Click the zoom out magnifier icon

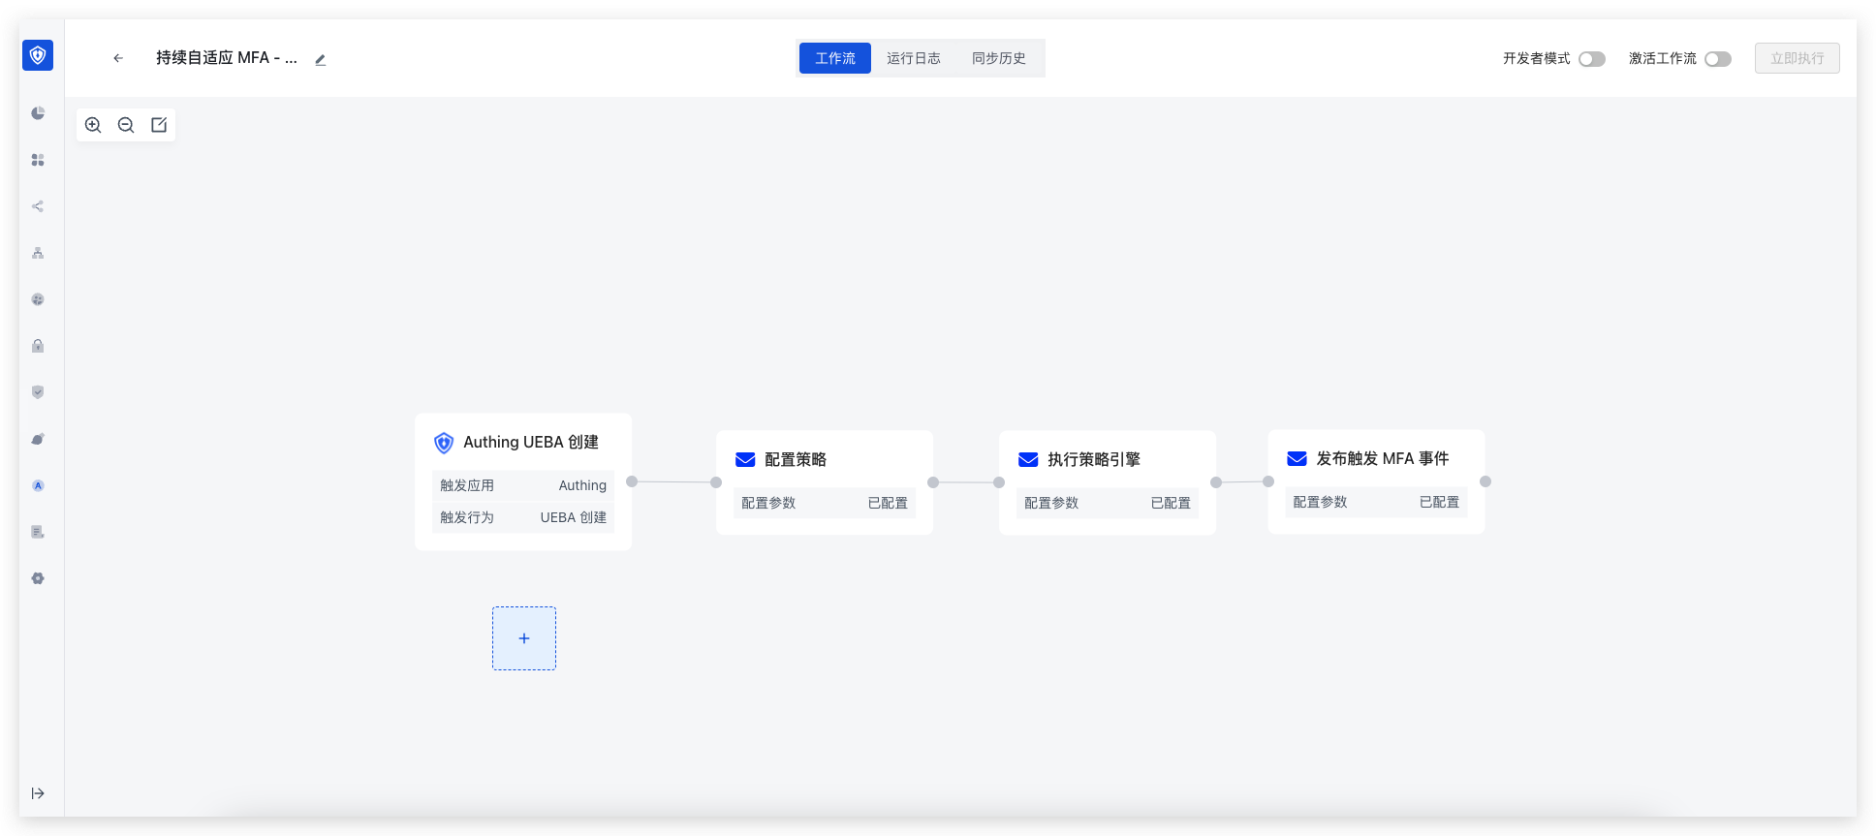coord(126,125)
